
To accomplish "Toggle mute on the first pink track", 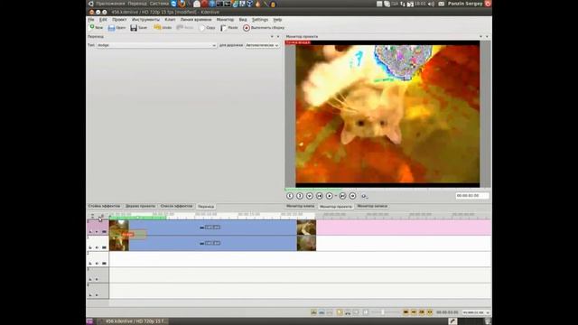I will click(x=97, y=232).
